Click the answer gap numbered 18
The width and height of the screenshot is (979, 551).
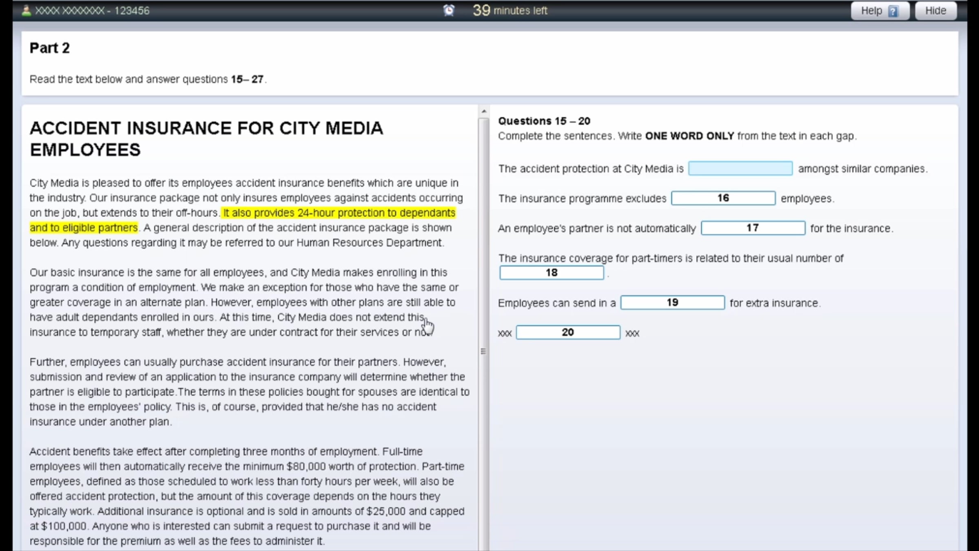pos(552,273)
